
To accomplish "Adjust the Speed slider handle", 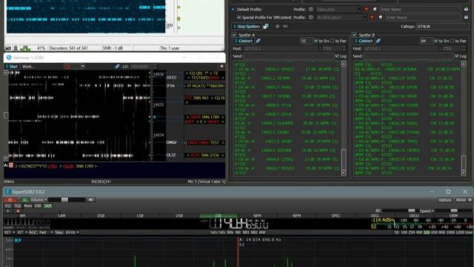I will 454,211.
